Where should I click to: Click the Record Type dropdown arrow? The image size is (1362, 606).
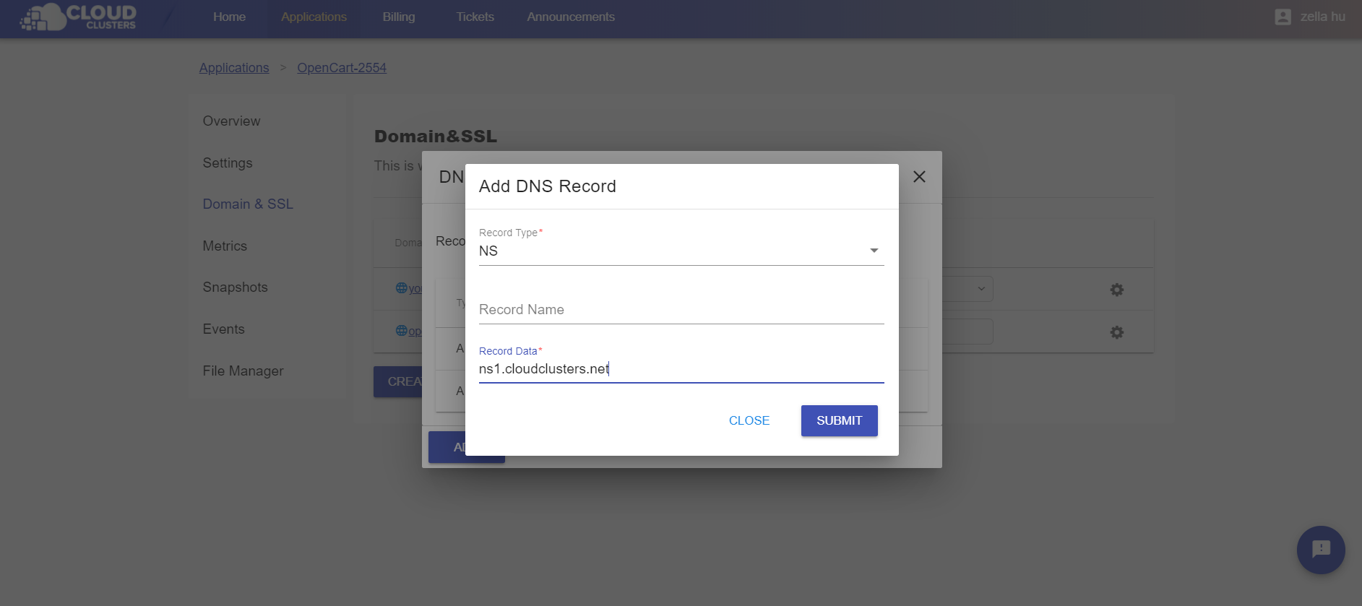(874, 251)
